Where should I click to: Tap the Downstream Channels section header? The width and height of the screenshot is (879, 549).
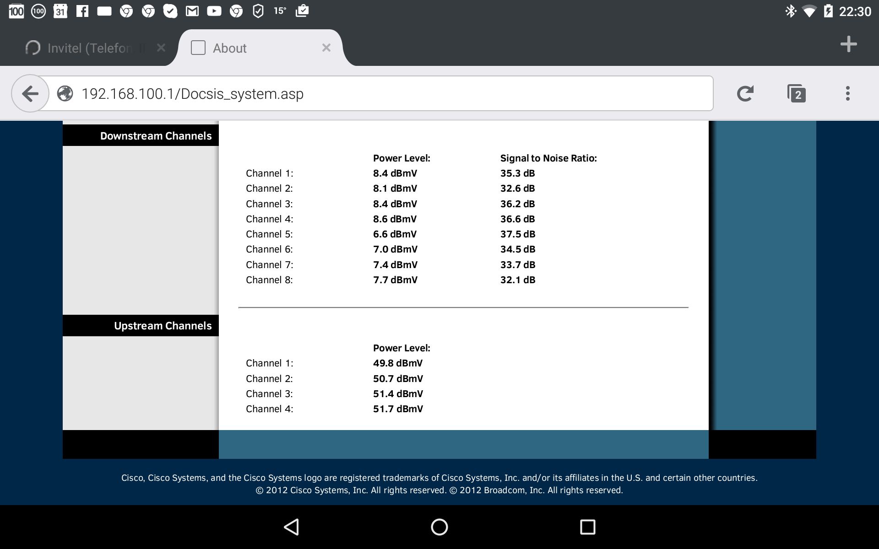tap(156, 136)
